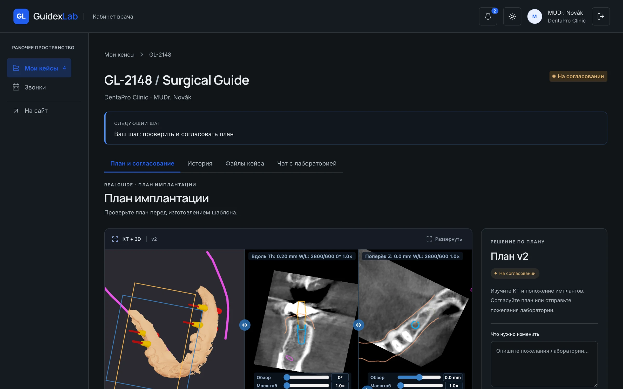Click the Вдоль CT slice image
623x389 pixels.
coord(302,319)
